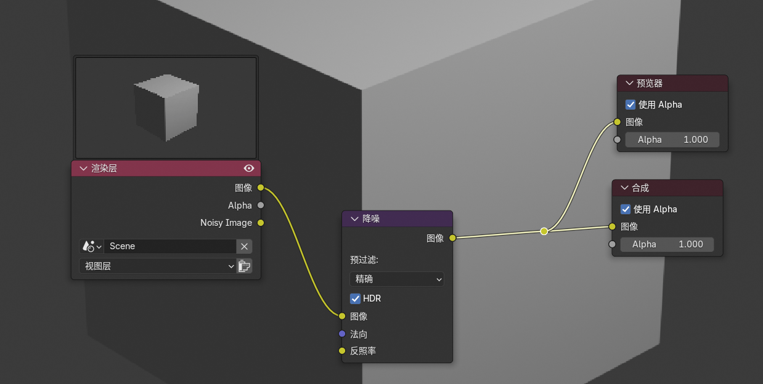Collapse the 预览器 node using header arrow
This screenshot has width=763, height=384.
coord(629,83)
